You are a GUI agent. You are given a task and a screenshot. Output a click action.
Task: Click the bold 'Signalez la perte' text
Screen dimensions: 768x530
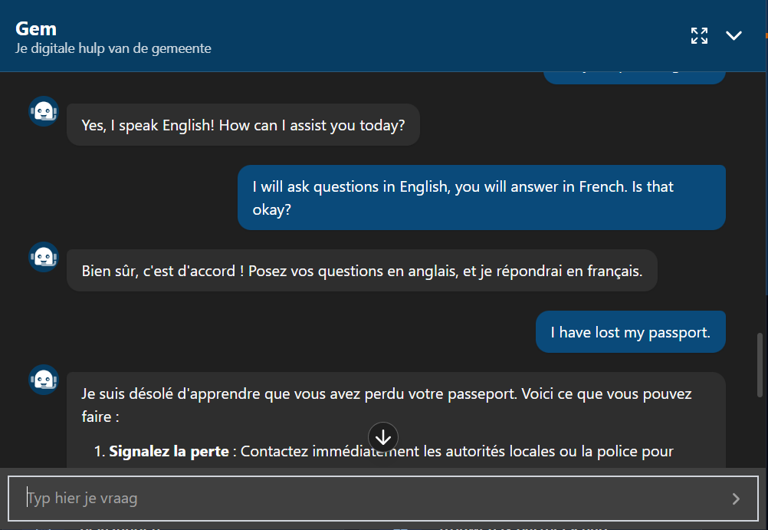[169, 451]
